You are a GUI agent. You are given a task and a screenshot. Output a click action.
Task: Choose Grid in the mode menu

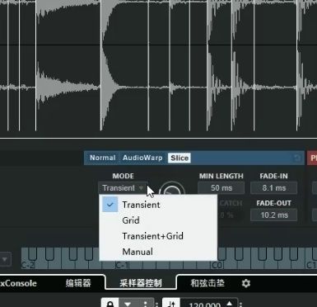(158, 220)
